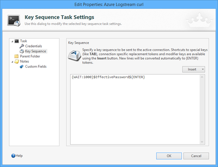218x167 pixels.
Task: Click the keycap A icon in description
Action: click(x=75, y=56)
